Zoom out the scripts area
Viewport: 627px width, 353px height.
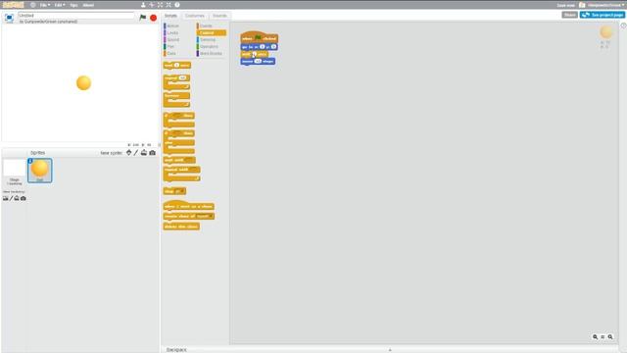click(595, 337)
